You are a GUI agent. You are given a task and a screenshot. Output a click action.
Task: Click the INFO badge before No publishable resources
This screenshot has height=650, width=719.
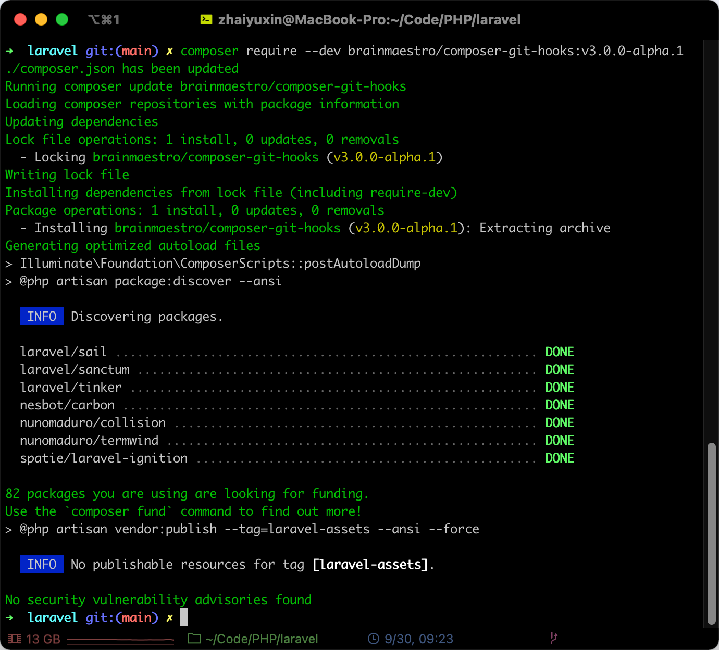42,564
